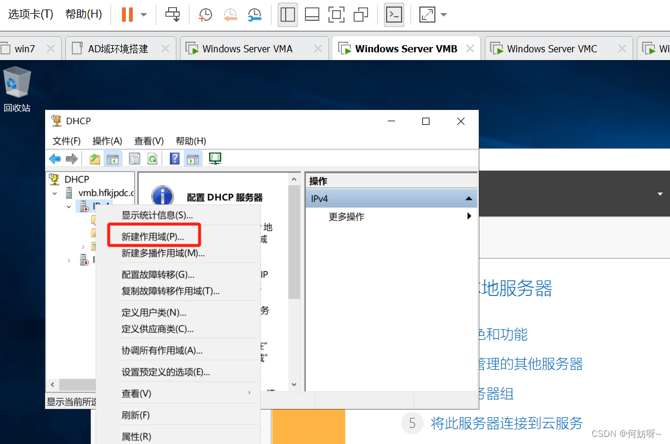Choose 定义供应商类(C)... from context menu
This screenshot has height=444, width=670.
pos(157,329)
